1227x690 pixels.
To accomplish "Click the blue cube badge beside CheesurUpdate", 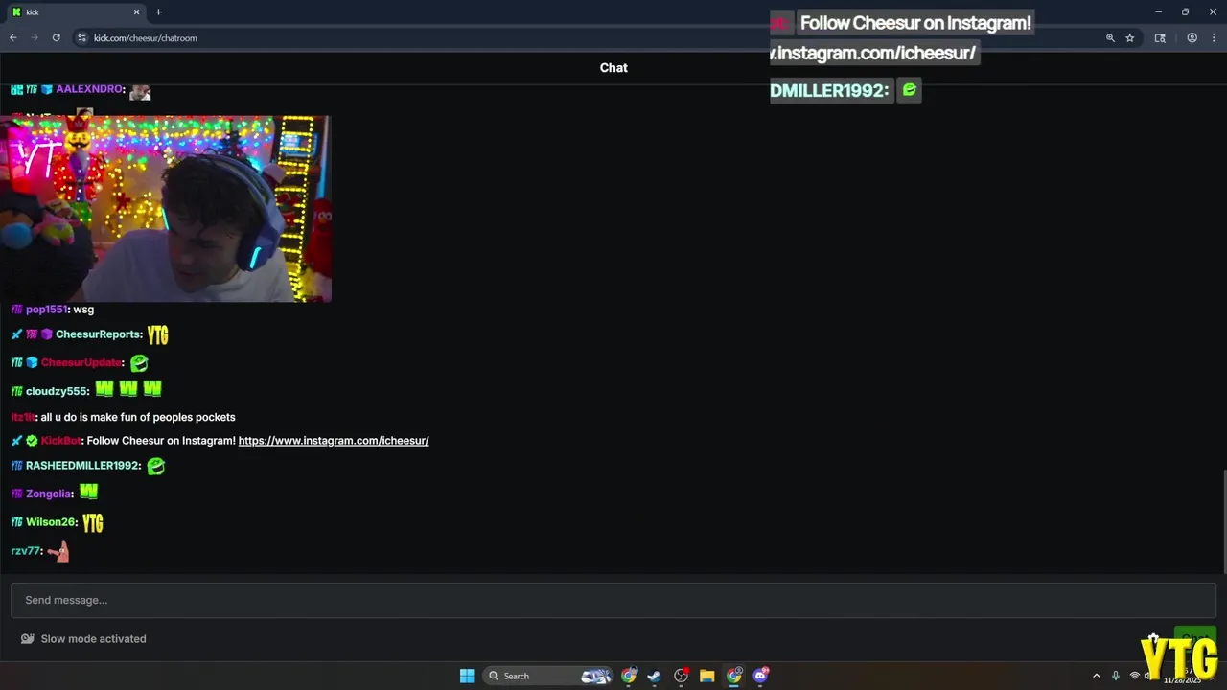I will pyautogui.click(x=32, y=363).
